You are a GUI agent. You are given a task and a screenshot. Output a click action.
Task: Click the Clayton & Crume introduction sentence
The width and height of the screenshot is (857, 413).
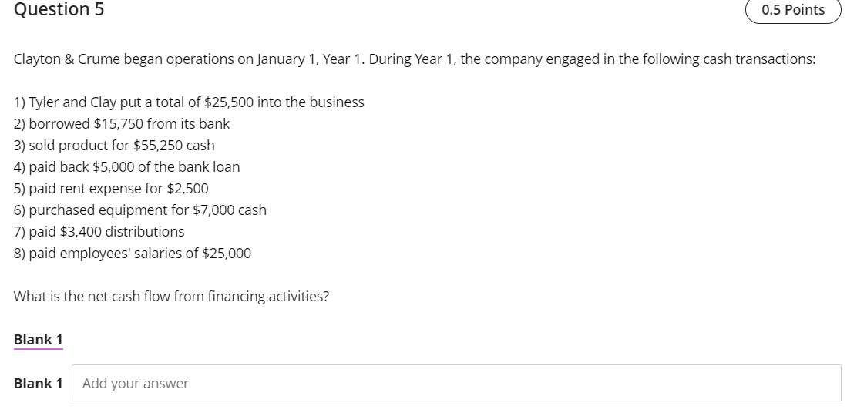tap(415, 59)
